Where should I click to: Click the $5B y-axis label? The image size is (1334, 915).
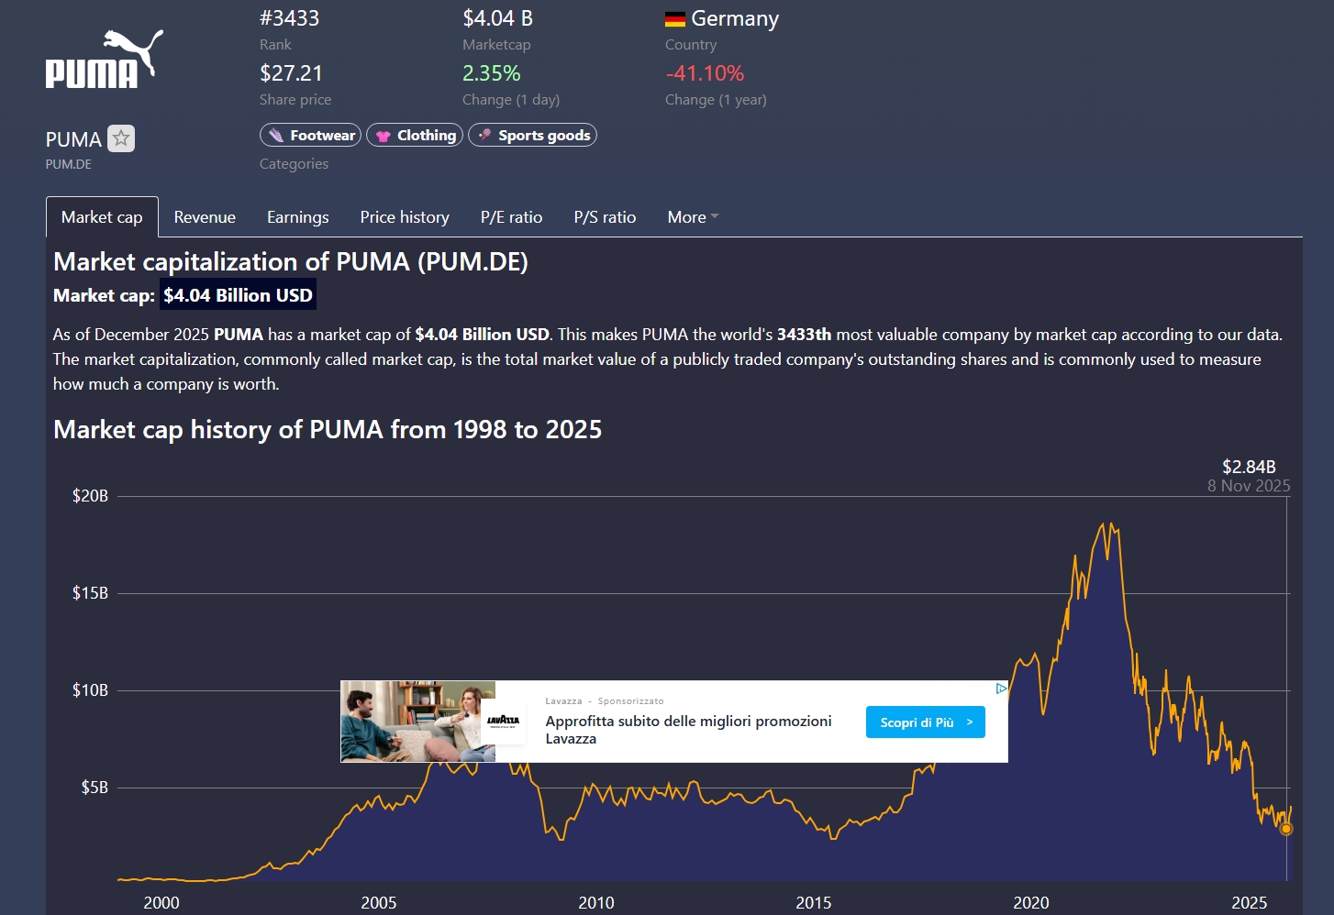coord(94,788)
